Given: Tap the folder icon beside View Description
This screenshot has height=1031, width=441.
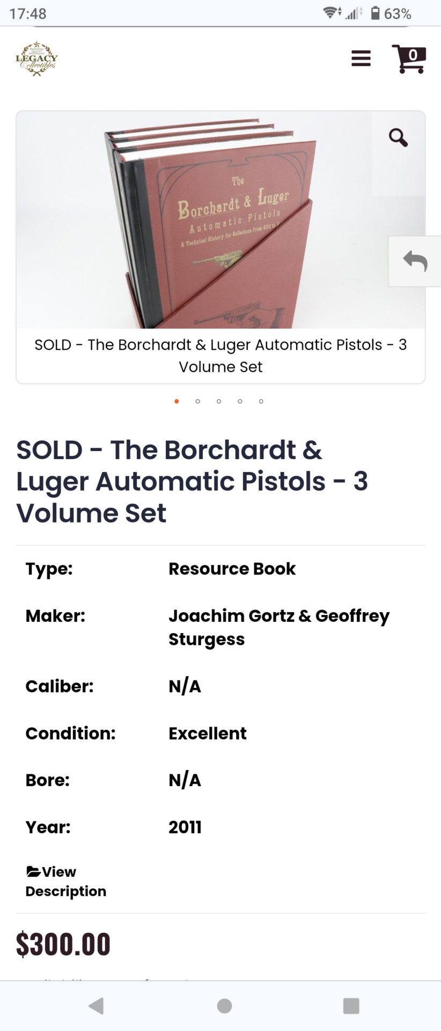Looking at the screenshot, I should [x=33, y=871].
